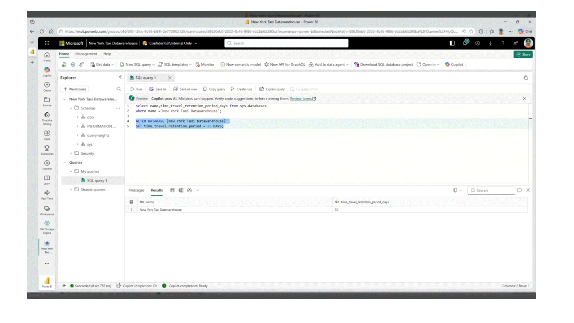
Task: Open the Fabric settings gear in the black header
Action: 478,43
